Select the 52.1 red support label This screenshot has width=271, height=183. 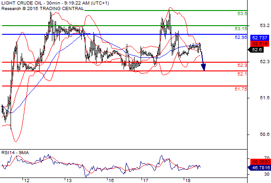(x=242, y=74)
